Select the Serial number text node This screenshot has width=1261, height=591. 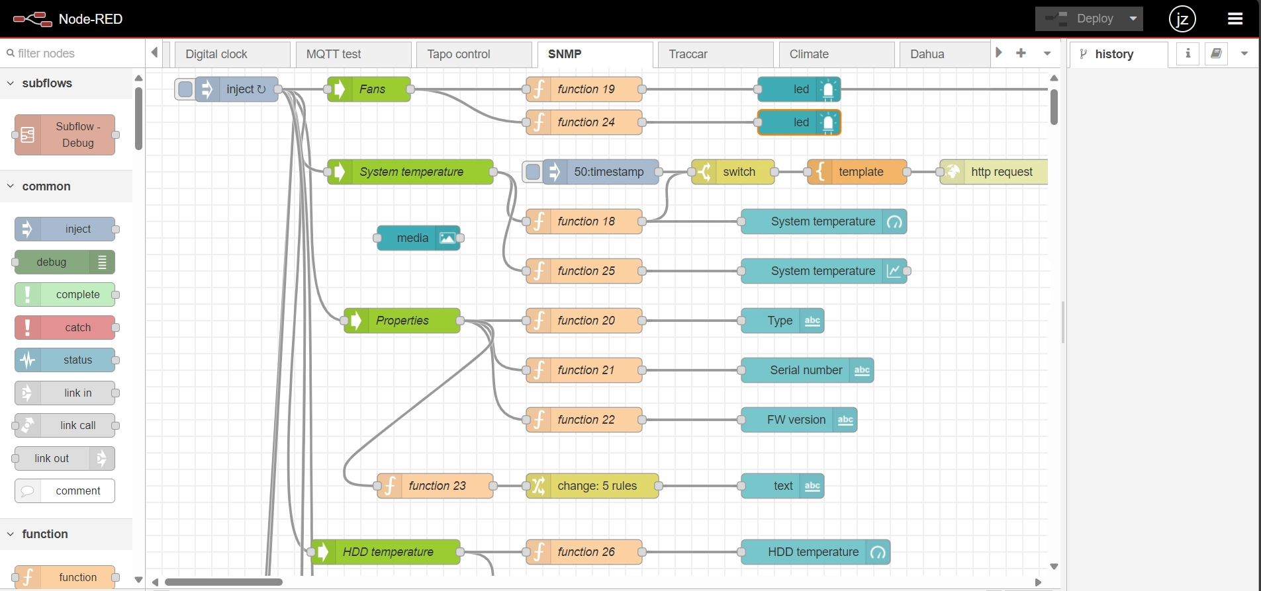tap(808, 370)
